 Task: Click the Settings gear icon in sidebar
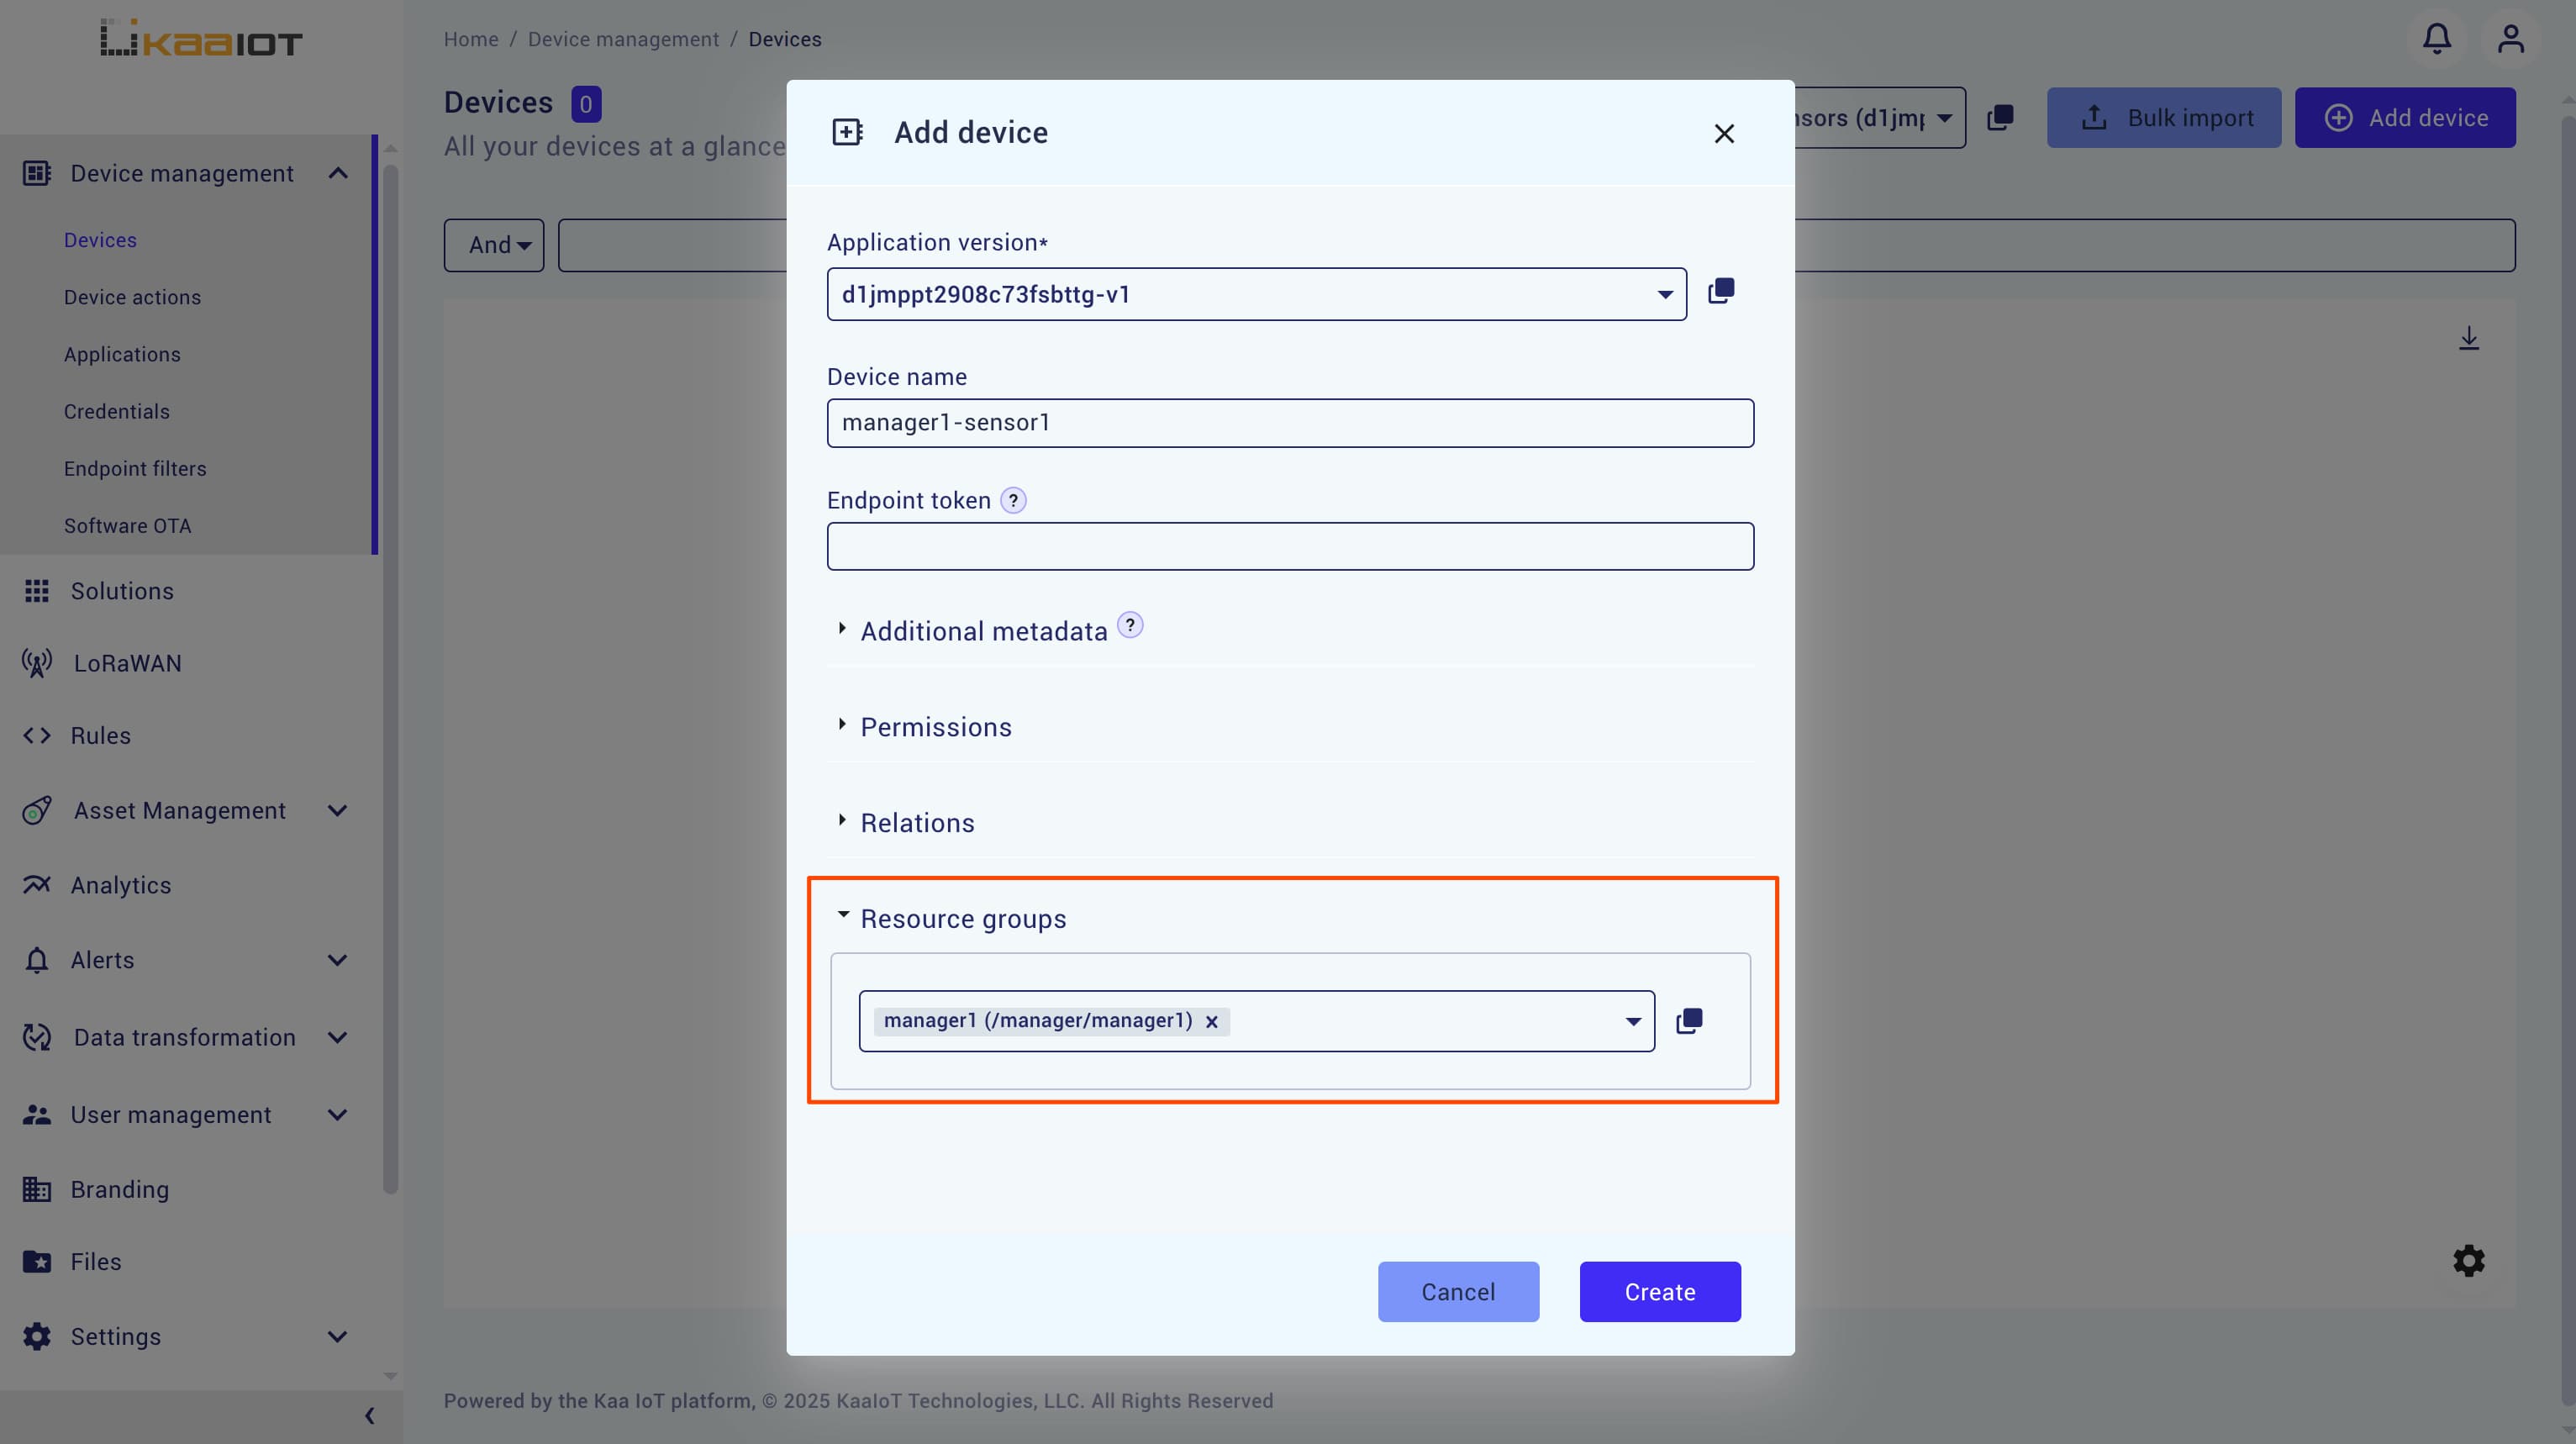[x=37, y=1336]
